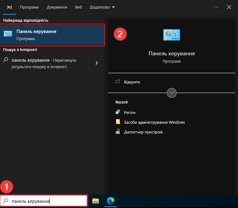Click Відкрити to open Control Panel

point(132,82)
